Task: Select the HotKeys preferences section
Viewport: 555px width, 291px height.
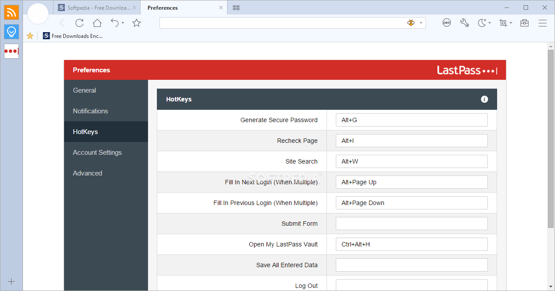Action: (x=106, y=132)
